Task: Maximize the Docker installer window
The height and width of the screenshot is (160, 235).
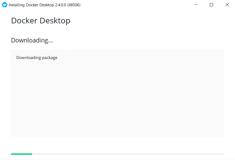Action: 211,5
